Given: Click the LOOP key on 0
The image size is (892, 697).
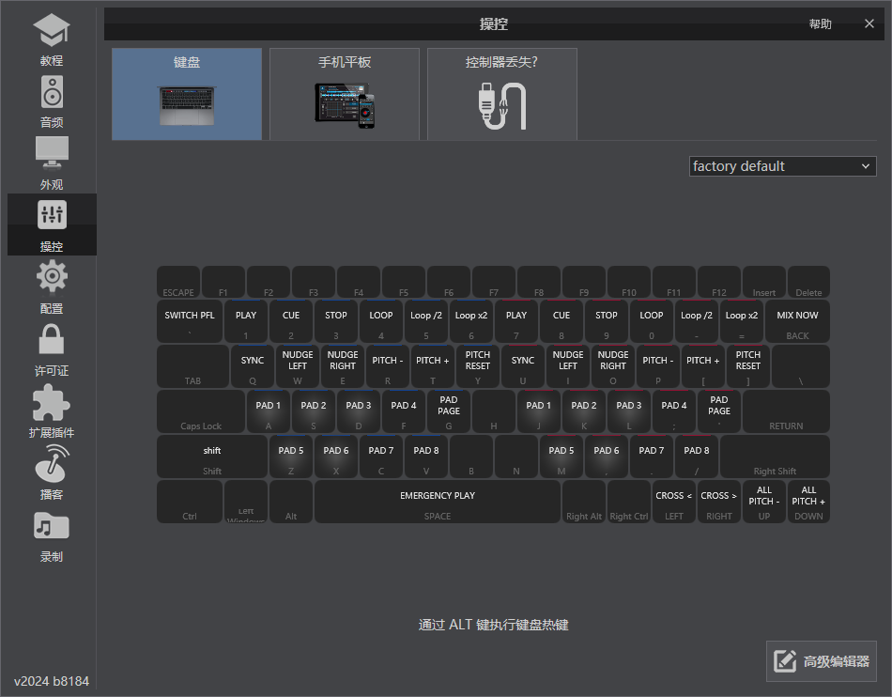Looking at the screenshot, I should pyautogui.click(x=651, y=321).
